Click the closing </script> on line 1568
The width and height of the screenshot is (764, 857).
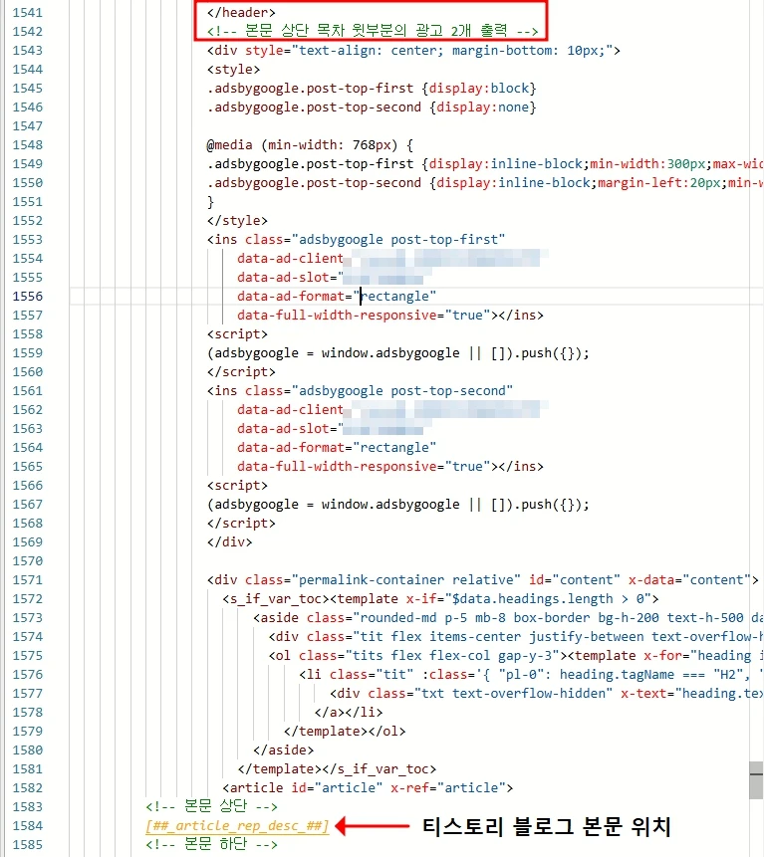(x=241, y=524)
